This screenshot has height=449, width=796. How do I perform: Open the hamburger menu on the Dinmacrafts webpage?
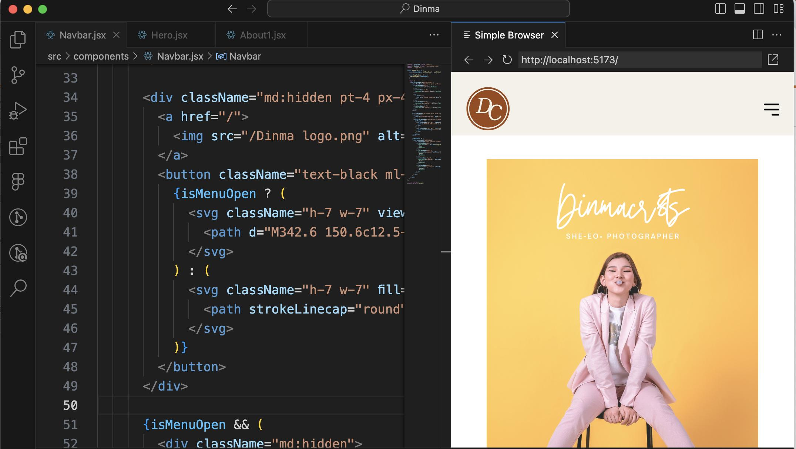772,110
